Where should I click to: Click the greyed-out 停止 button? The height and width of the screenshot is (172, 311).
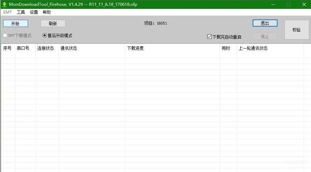(265, 37)
